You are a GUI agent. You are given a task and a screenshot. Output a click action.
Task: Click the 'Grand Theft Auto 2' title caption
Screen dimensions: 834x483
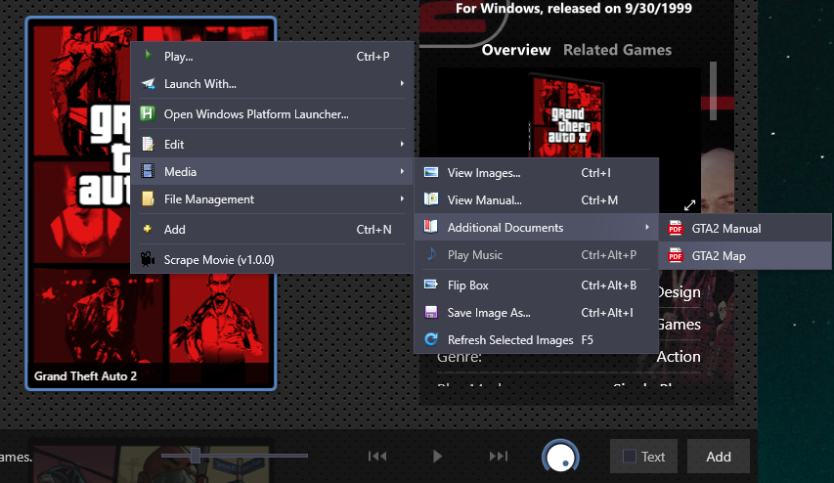tap(85, 376)
